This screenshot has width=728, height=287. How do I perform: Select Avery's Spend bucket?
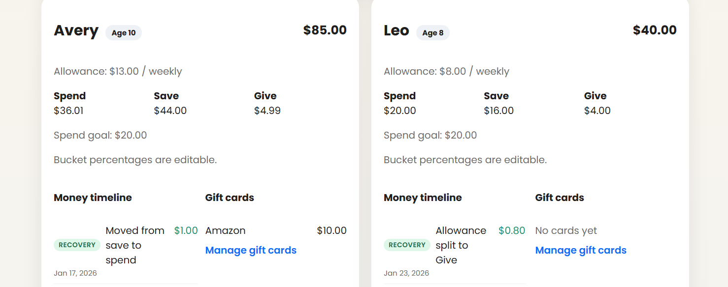click(69, 103)
